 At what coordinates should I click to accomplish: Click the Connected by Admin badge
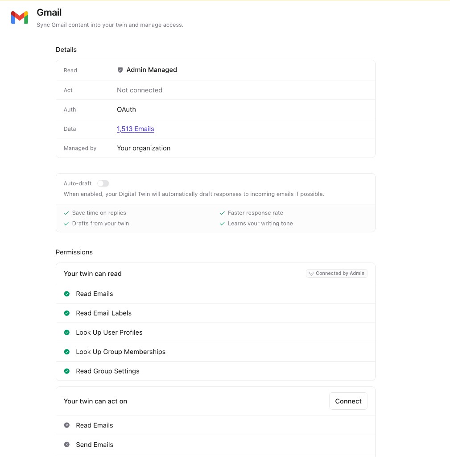click(x=337, y=274)
